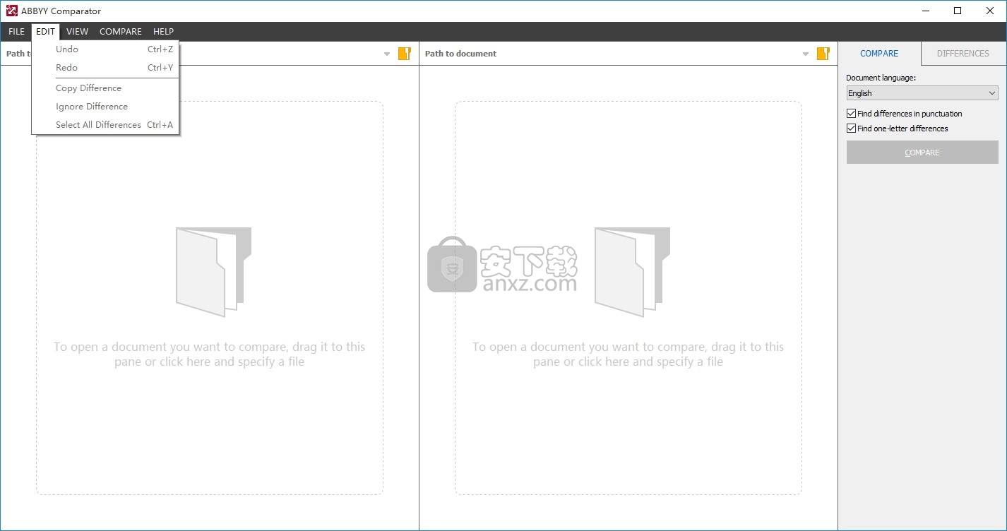Click the folder icon in left document pane
Viewport: 1007px width, 531px height.
pos(213,272)
